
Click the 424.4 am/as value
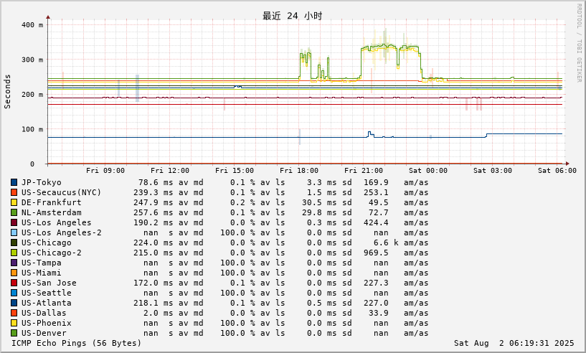tap(376, 223)
